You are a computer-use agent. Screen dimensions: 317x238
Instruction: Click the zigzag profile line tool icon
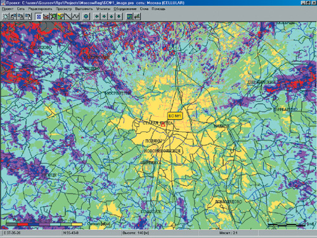[x=75, y=17]
